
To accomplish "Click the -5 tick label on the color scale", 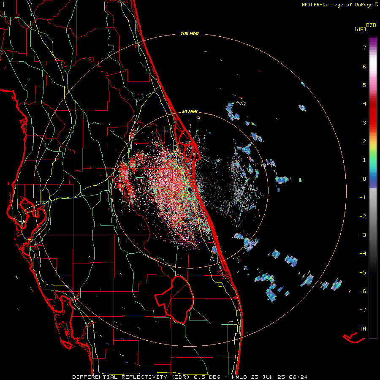I will point(363,273).
